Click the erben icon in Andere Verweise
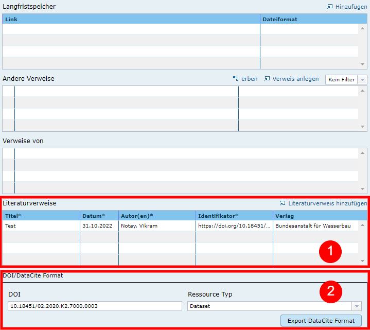This screenshot has height=330, width=370. [236, 79]
